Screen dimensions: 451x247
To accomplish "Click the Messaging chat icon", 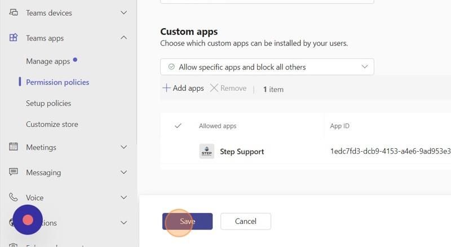I will point(13,172).
